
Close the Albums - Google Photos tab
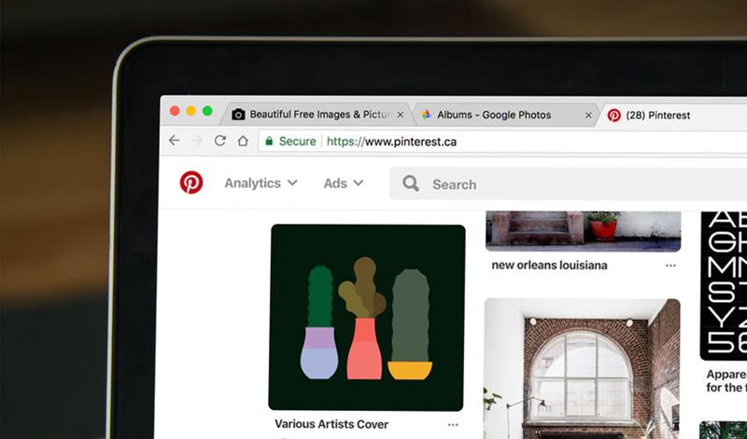pyautogui.click(x=588, y=116)
